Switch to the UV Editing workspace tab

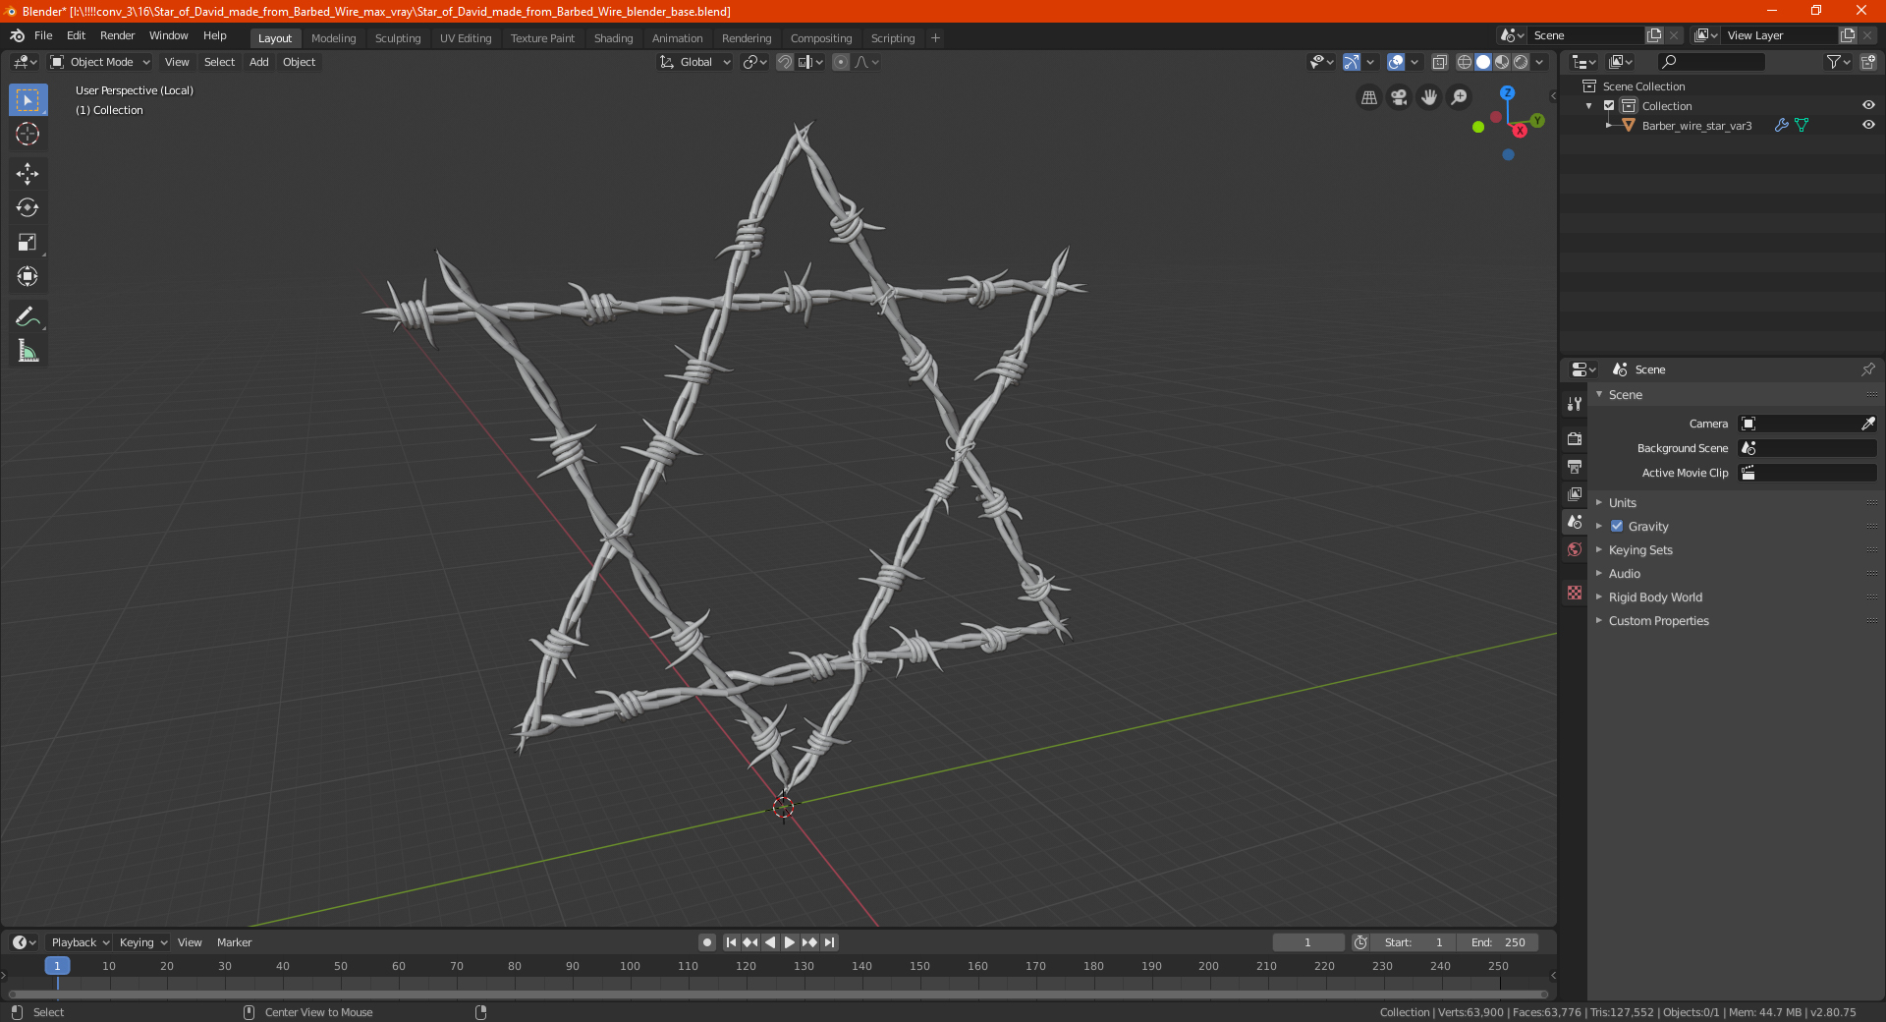pos(466,38)
